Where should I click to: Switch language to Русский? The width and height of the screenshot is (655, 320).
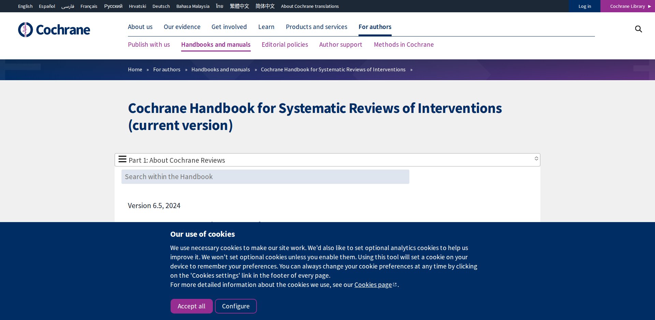pyautogui.click(x=113, y=6)
